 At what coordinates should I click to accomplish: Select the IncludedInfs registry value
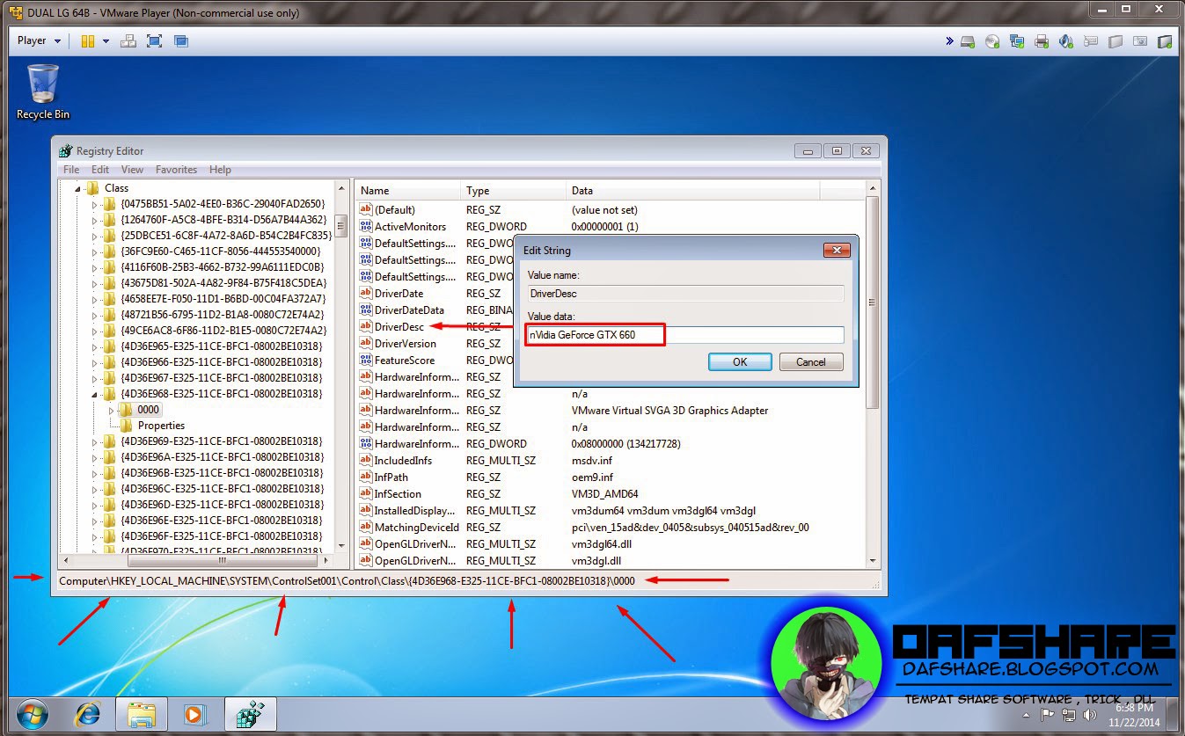click(x=405, y=461)
